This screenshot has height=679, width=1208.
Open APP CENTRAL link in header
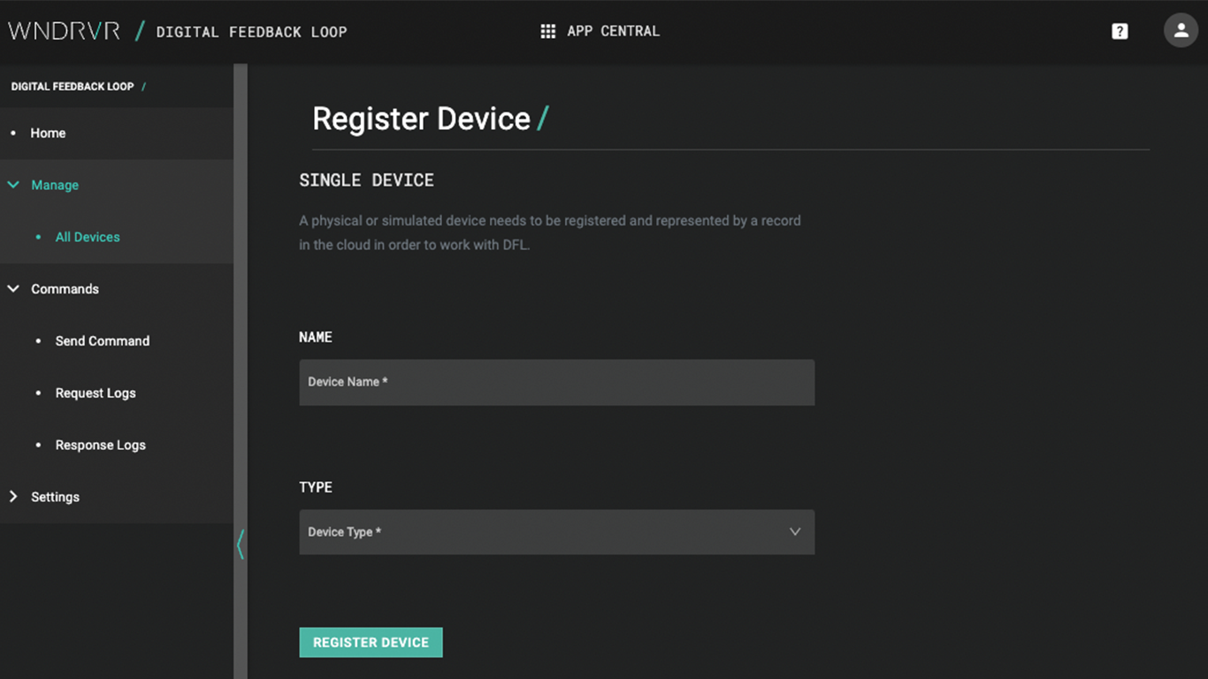(613, 31)
